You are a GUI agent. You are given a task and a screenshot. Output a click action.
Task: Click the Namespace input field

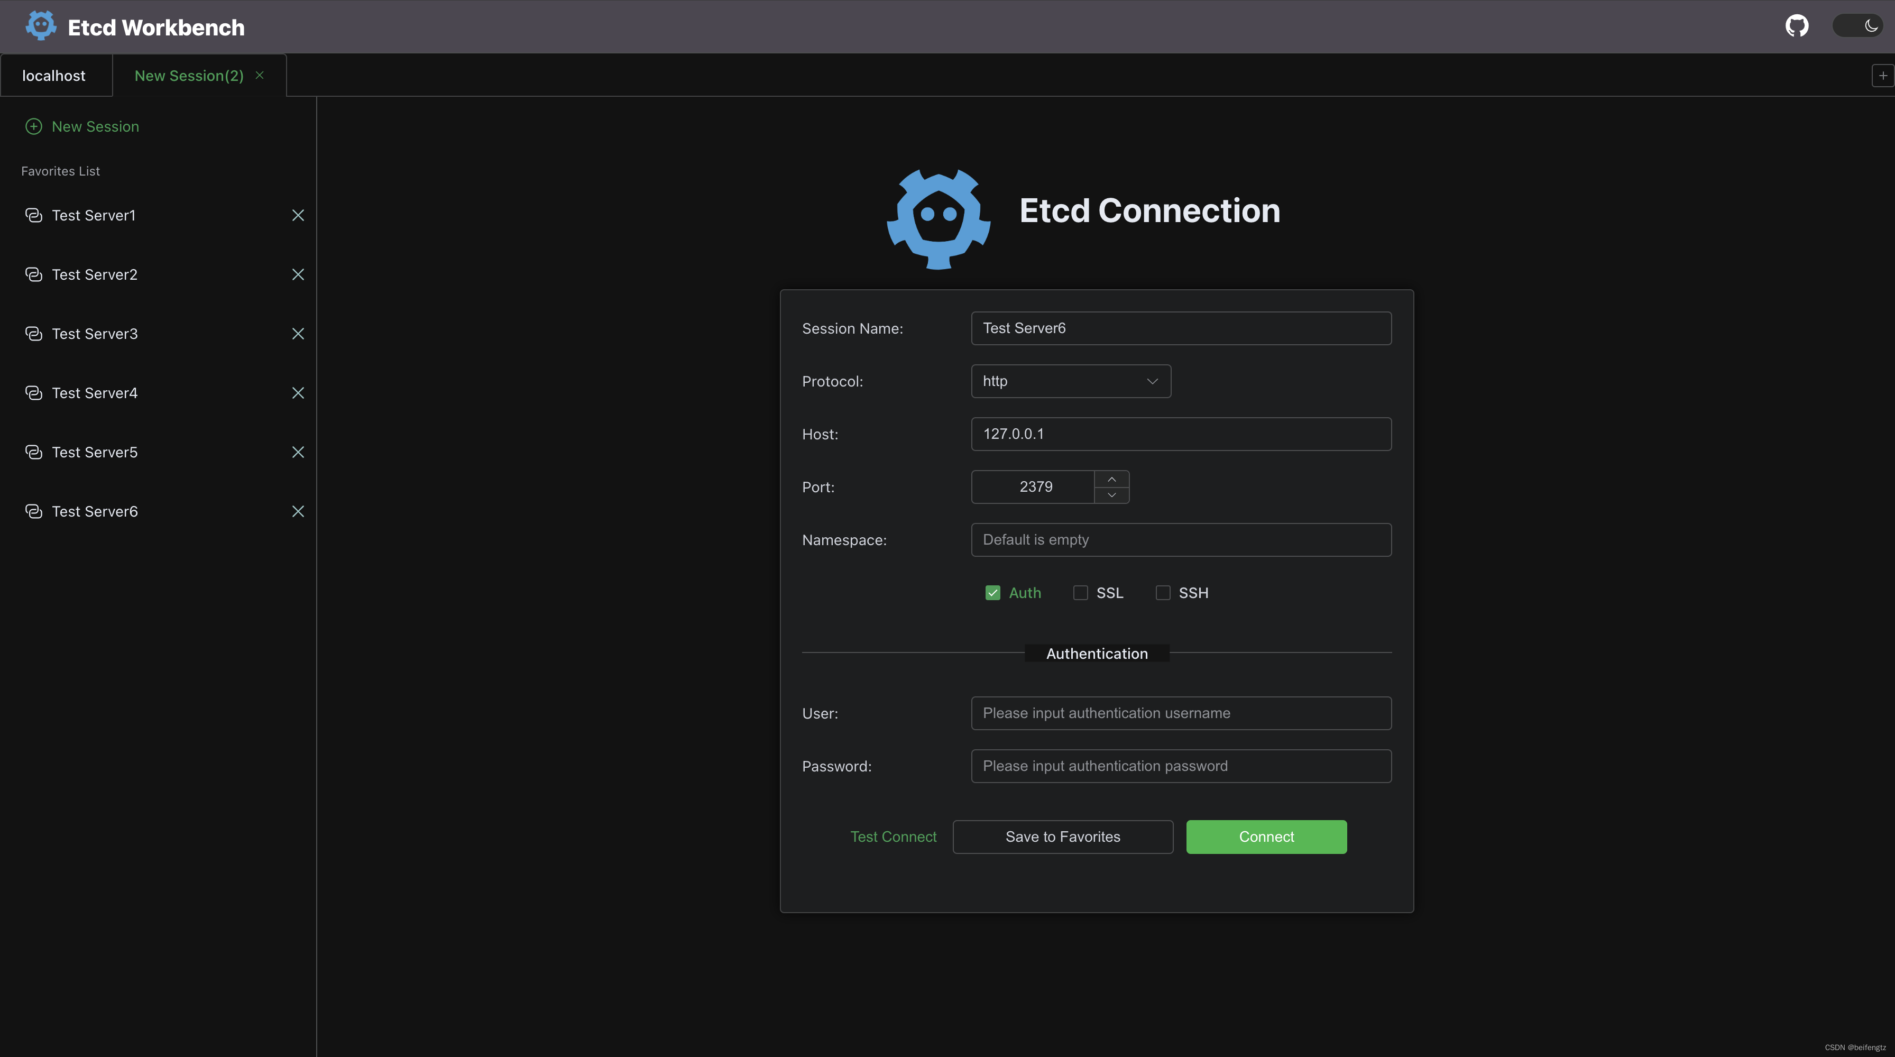(x=1181, y=540)
